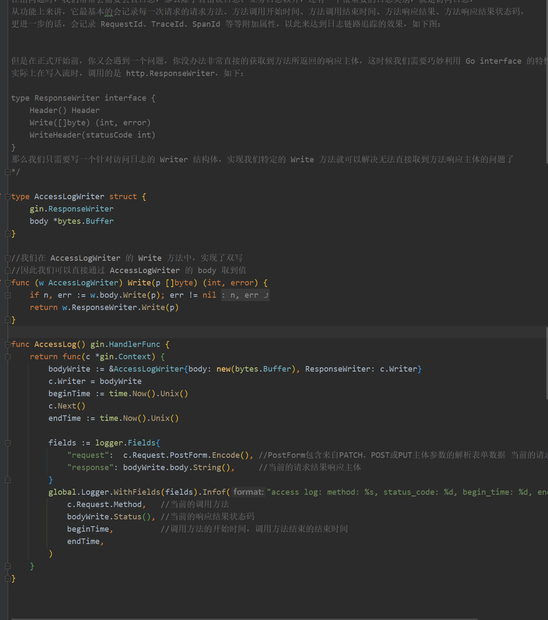548x620 pixels.
Task: Click the horizontal scrollbar at the bottom
Action: [244, 619]
